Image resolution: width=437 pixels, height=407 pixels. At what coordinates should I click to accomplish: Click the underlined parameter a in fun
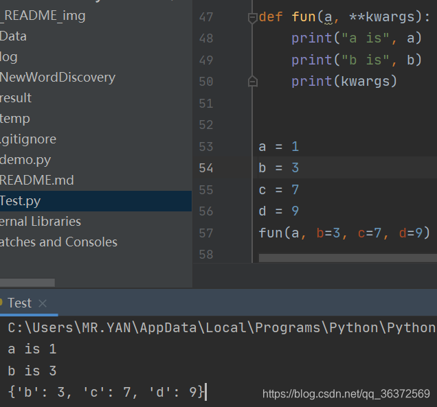pyautogui.click(x=328, y=18)
